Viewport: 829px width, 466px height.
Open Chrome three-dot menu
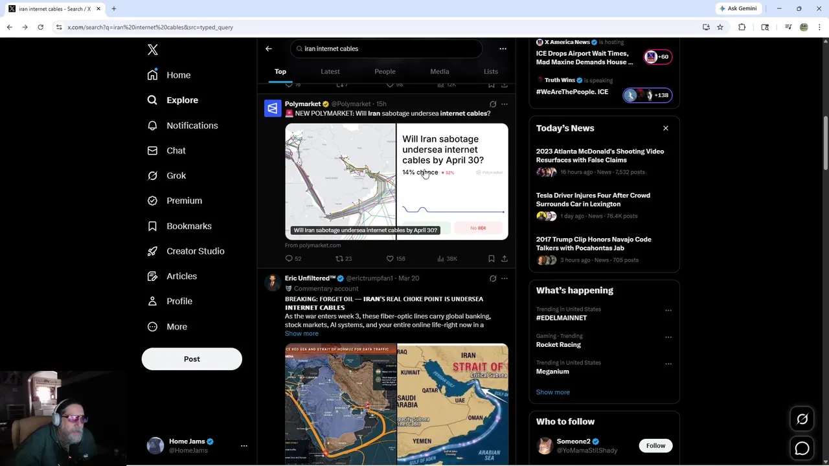pos(820,27)
